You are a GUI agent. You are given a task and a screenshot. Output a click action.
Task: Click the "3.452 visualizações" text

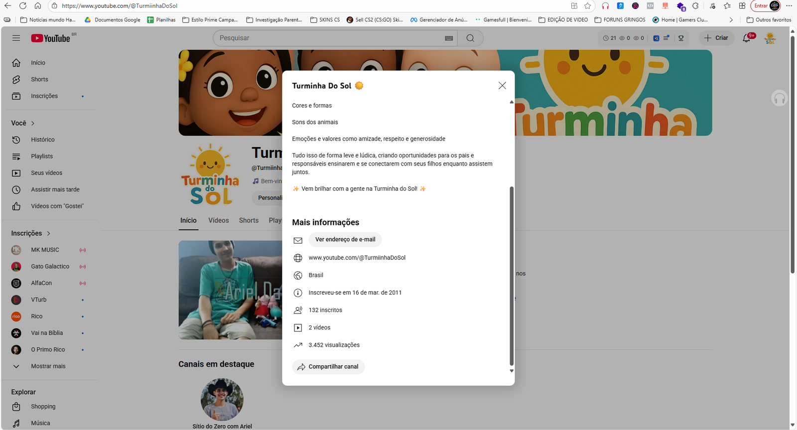[x=334, y=345]
